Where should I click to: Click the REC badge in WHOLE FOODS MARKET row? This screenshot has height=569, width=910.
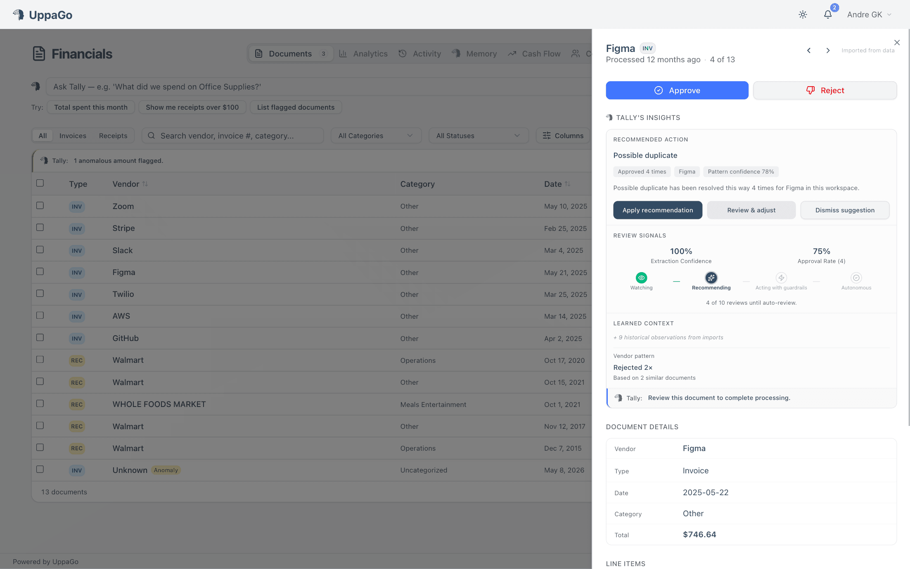coord(77,404)
